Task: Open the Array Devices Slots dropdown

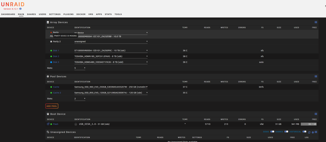Action: click(80, 68)
